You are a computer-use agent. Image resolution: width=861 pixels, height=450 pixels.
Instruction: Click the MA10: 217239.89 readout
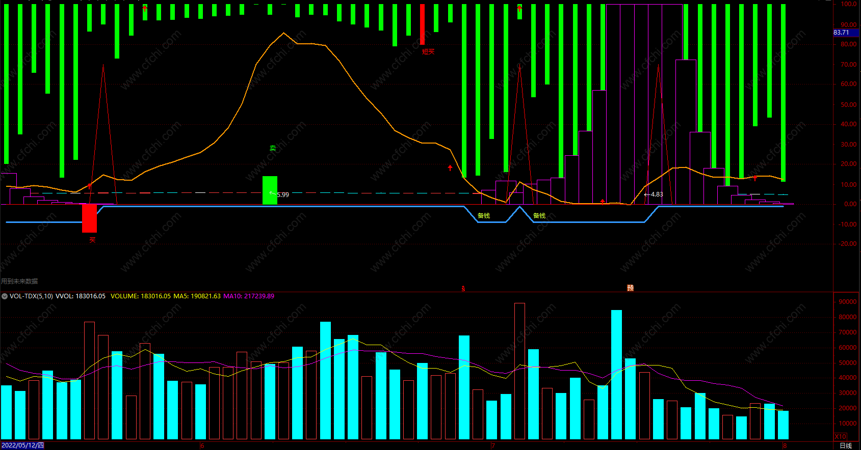click(249, 296)
